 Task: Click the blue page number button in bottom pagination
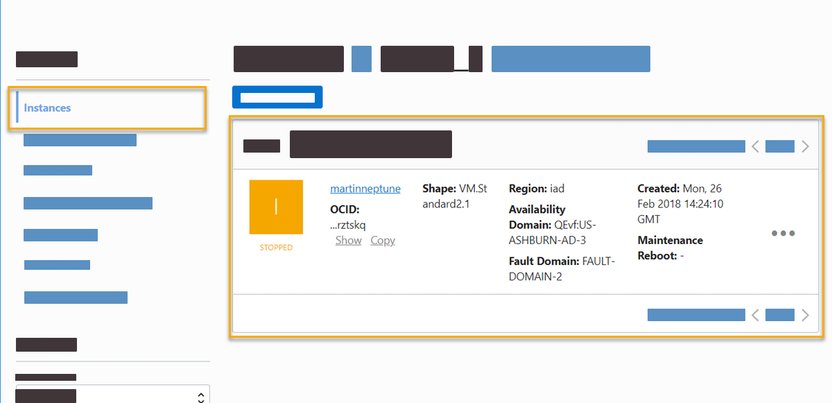point(779,314)
